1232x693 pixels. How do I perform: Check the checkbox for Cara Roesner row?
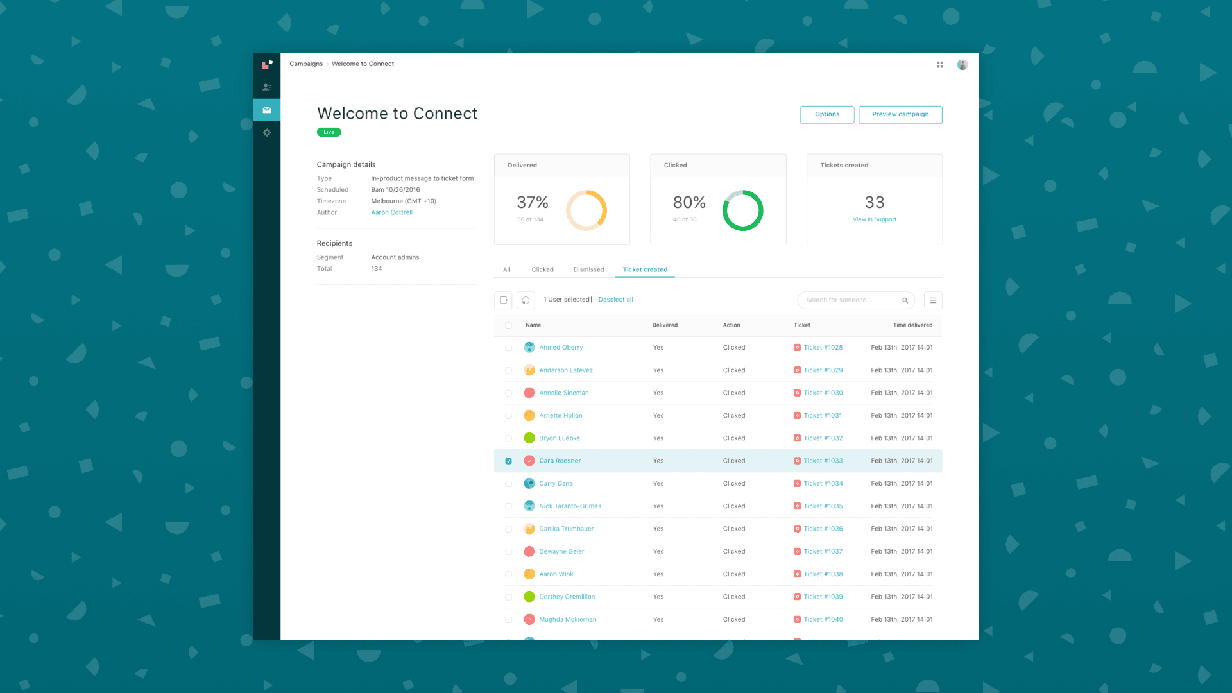point(509,460)
